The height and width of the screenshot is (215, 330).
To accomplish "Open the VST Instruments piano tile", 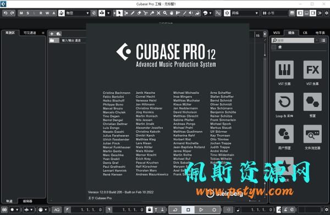I will click(x=284, y=70).
